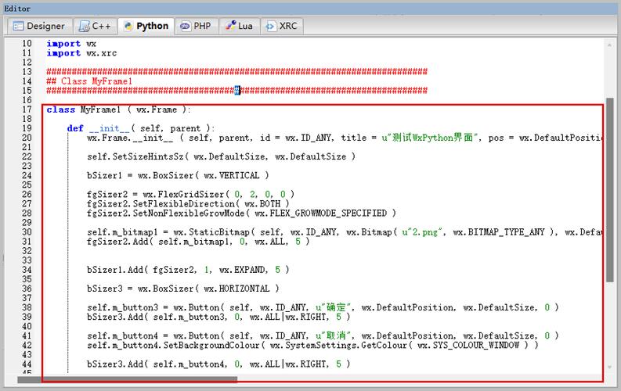621x391 pixels.
Task: Place cursor on 'import wx.xrc' line
Action: click(x=75, y=53)
